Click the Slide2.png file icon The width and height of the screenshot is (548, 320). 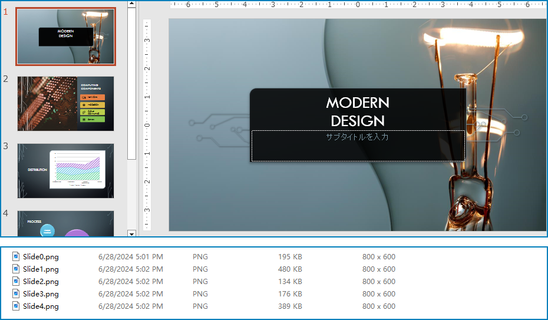(16, 281)
